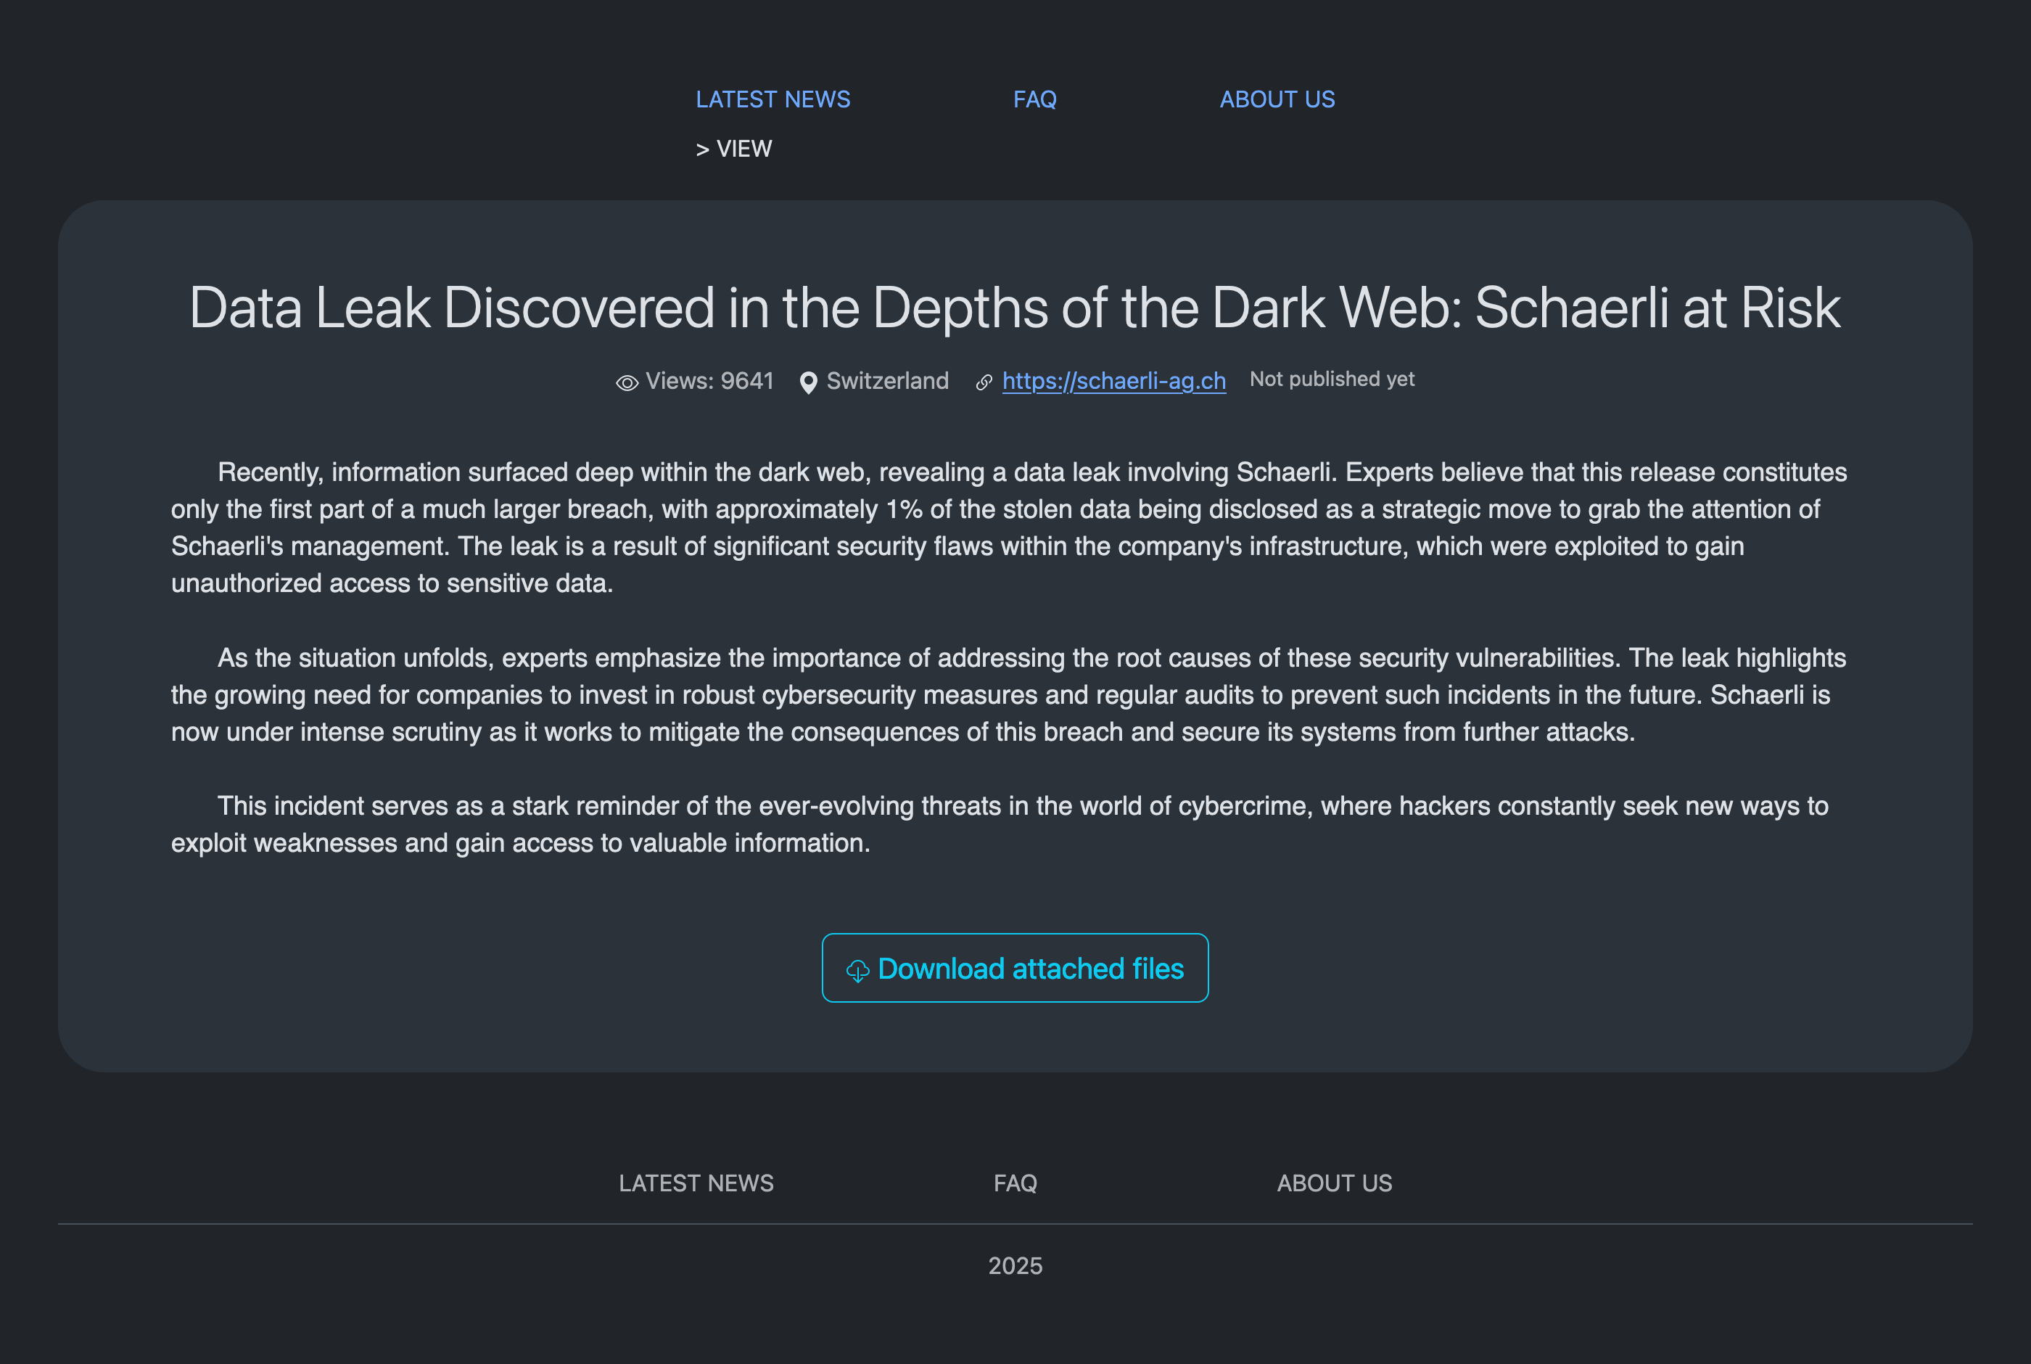
Task: Open FAQ in top navigation
Action: click(x=1034, y=99)
